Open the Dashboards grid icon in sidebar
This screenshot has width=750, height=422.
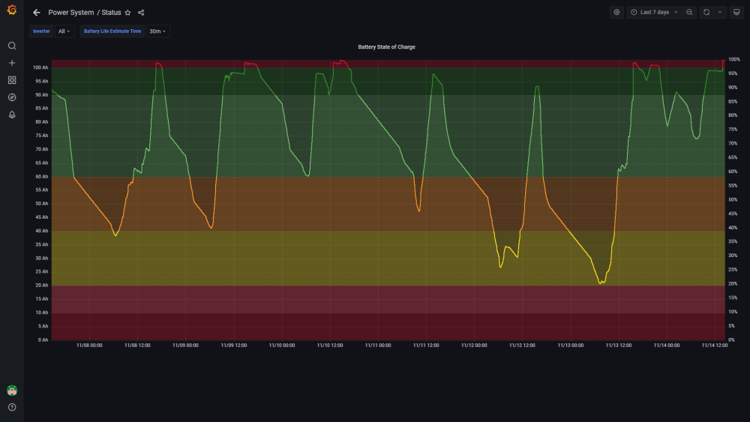(x=12, y=80)
